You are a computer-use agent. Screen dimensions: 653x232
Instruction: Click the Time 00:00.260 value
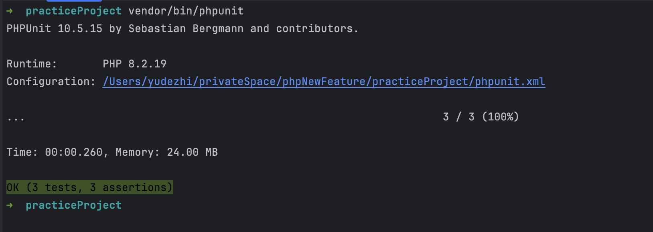[x=73, y=152]
